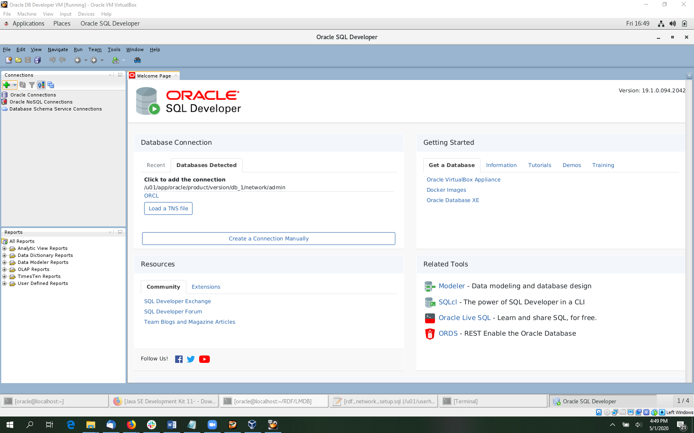Image resolution: width=694 pixels, height=433 pixels.
Task: Select All Reports tree item
Action: tap(22, 242)
